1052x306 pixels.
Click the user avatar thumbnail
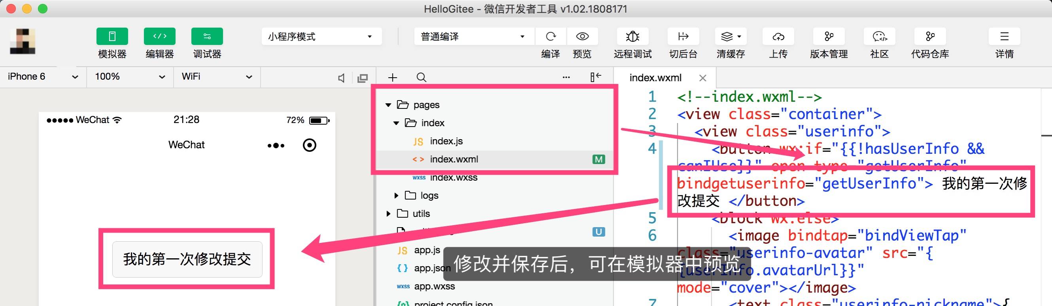coord(23,41)
